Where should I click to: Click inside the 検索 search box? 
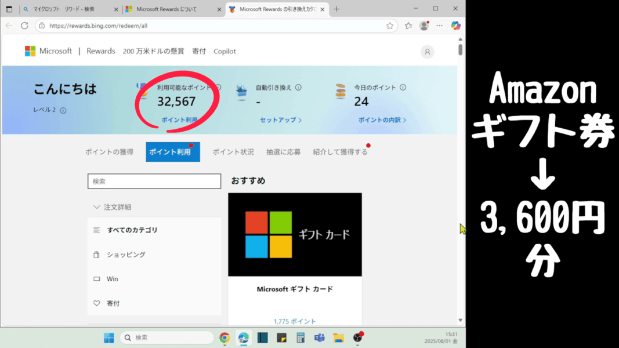tap(154, 181)
